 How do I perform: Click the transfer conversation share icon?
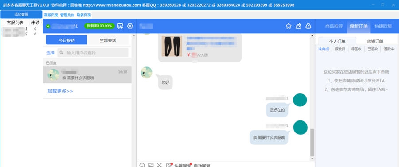pos(298,26)
